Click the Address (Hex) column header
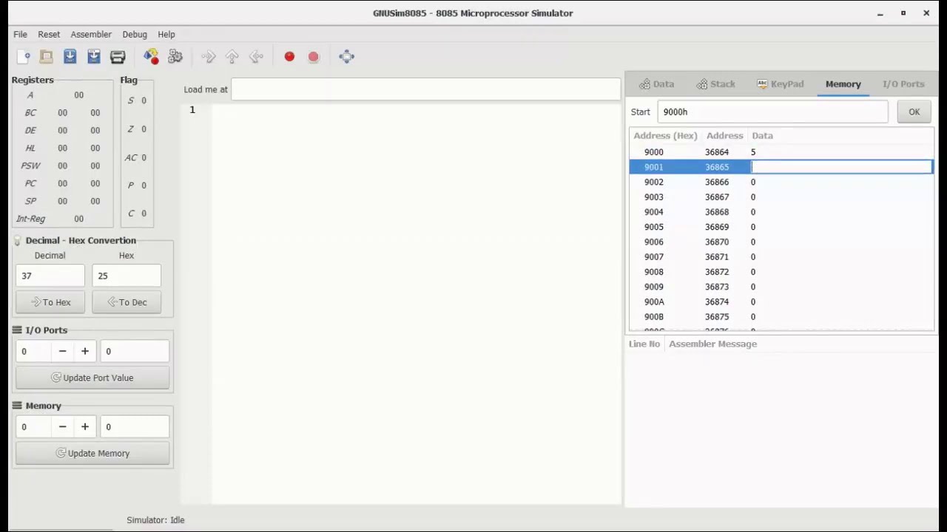947x532 pixels. point(665,136)
